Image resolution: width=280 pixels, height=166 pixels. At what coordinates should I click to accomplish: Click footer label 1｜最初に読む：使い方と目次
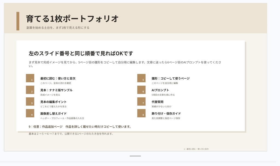pyautogui.click(x=196, y=149)
